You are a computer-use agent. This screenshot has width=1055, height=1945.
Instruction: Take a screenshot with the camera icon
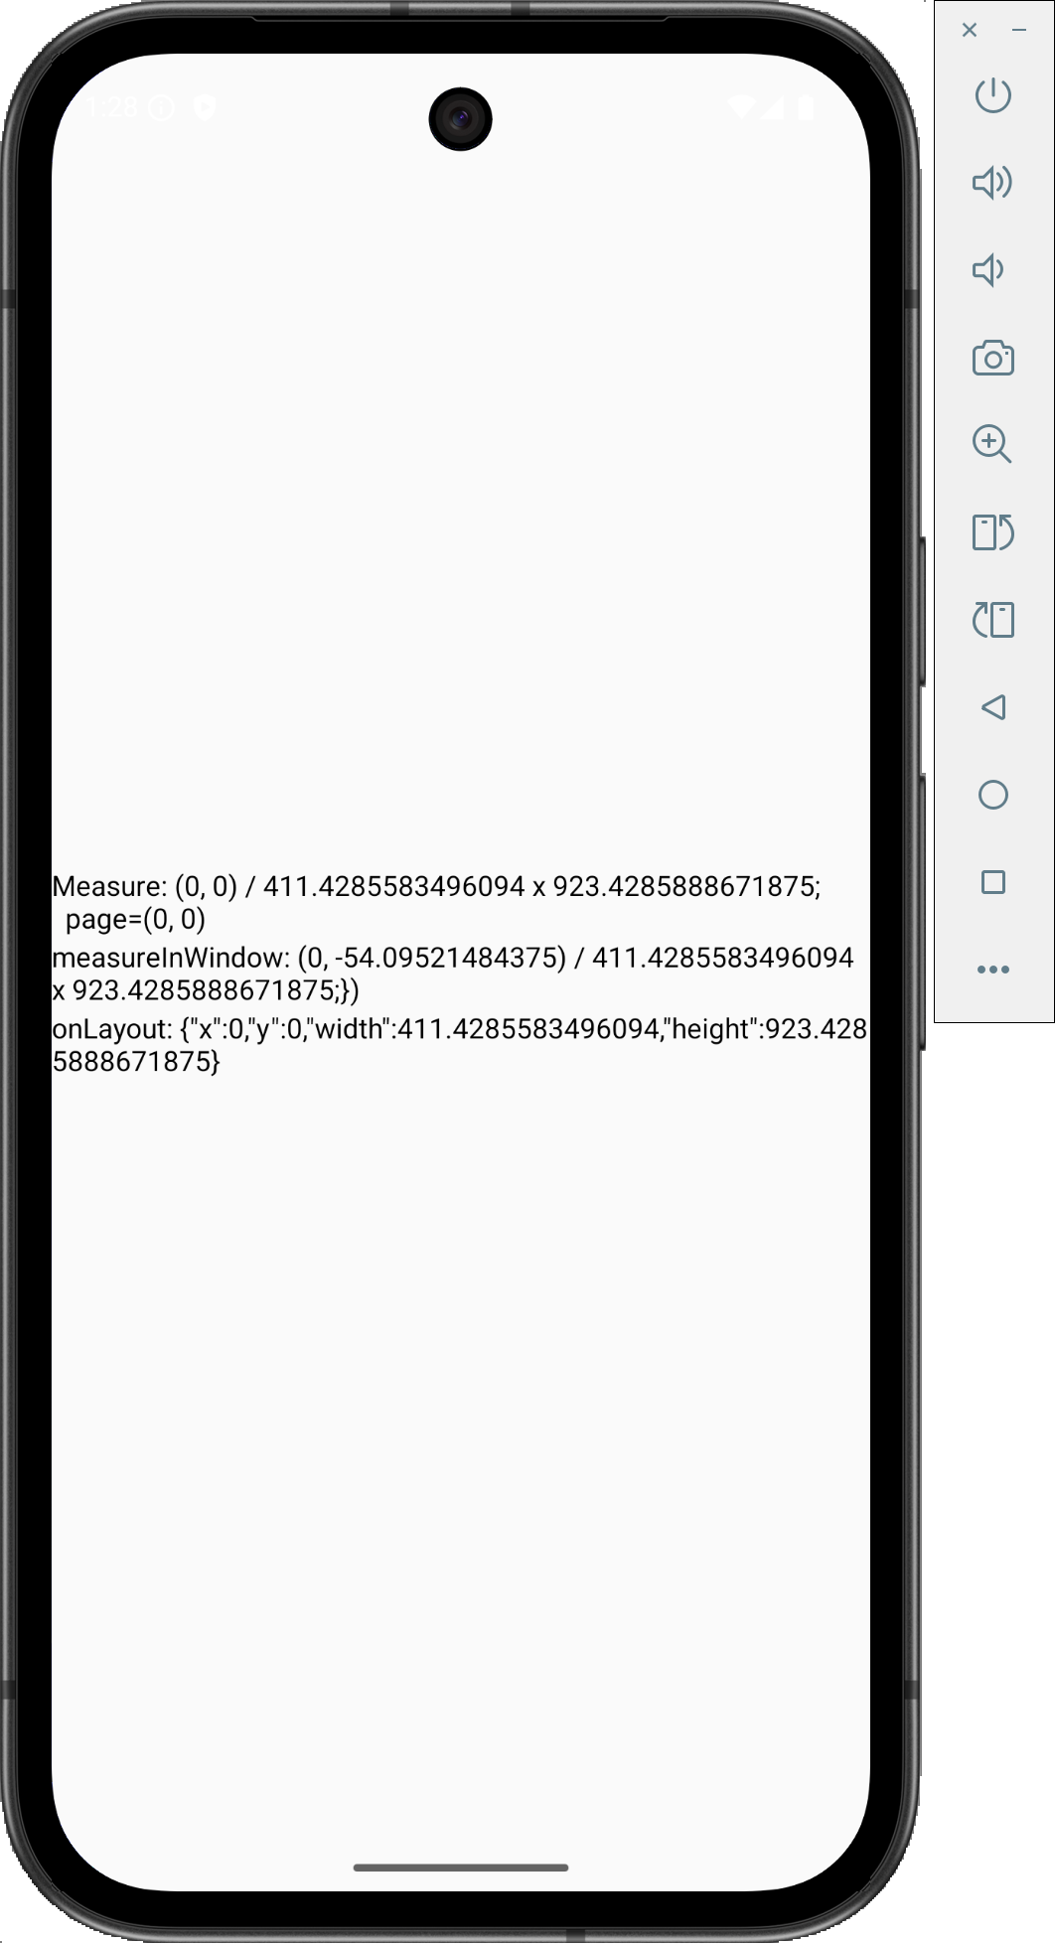tap(992, 358)
